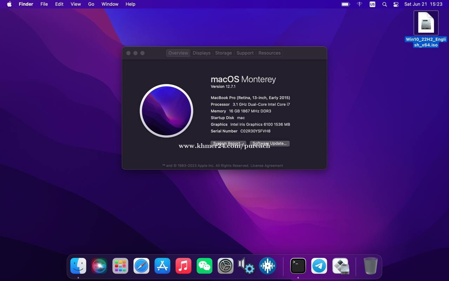Open the App Store Dock icon
The image size is (449, 281).
[x=162, y=266]
